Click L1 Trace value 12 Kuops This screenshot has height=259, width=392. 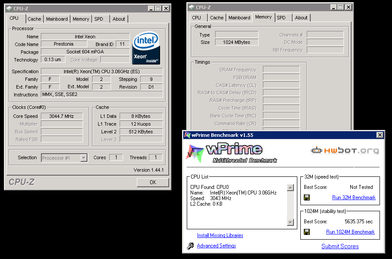141,124
